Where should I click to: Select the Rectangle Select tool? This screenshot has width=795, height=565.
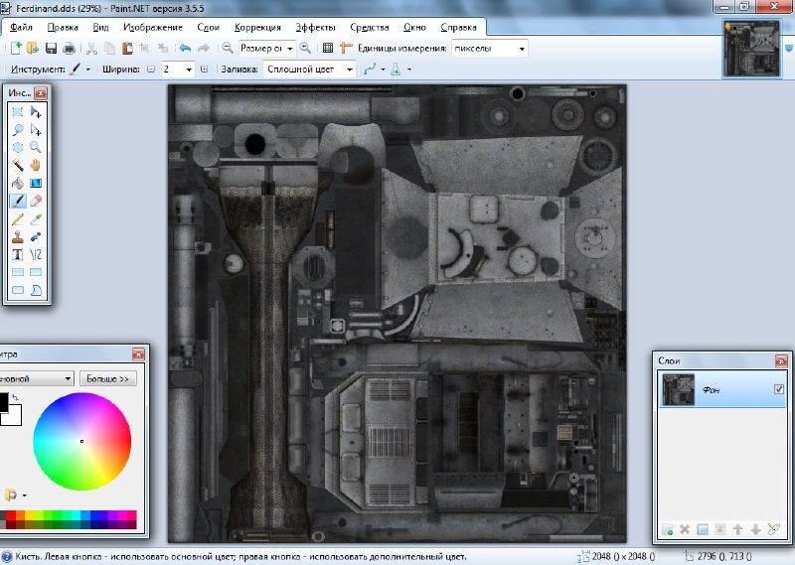(18, 112)
